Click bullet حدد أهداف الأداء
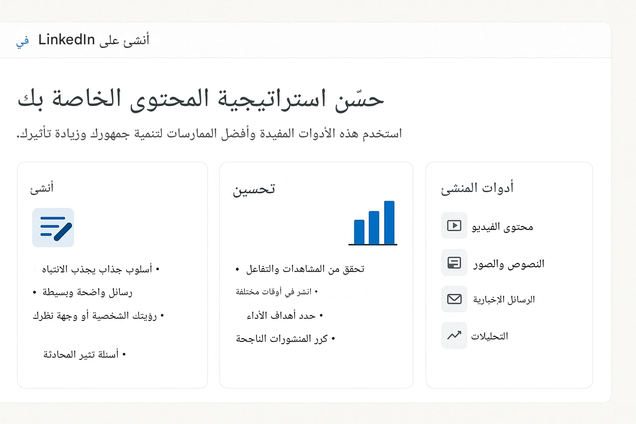The image size is (636, 424). pyautogui.click(x=285, y=316)
